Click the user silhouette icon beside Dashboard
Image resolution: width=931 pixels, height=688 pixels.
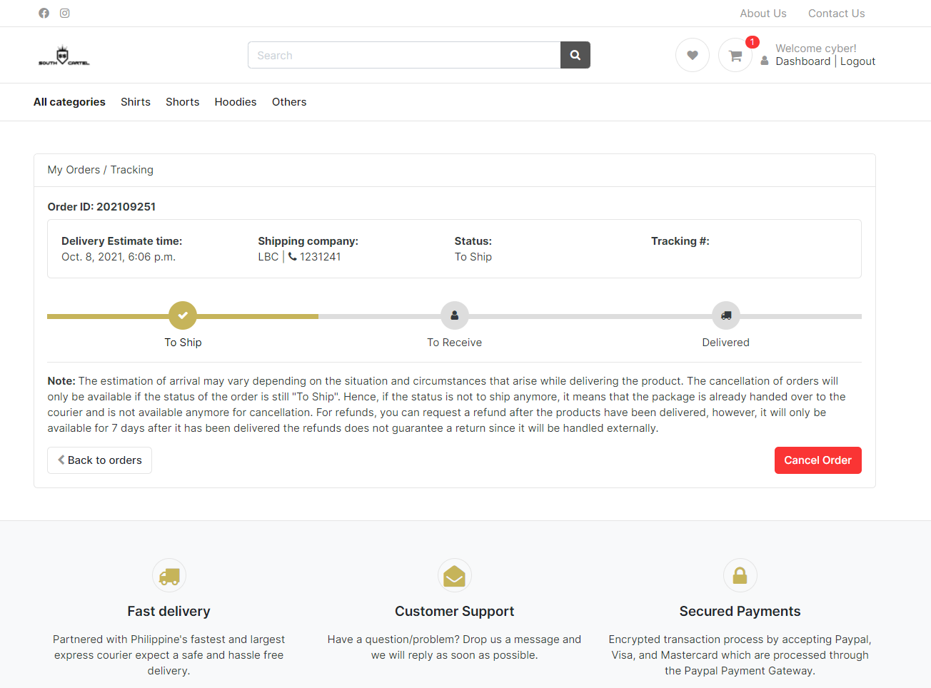pos(765,61)
